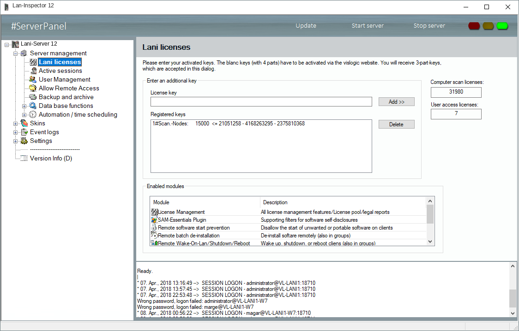Click the User Management users icon
This screenshot has width=519, height=331.
pyautogui.click(x=32, y=79)
